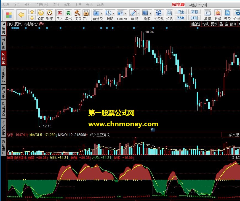Toggle 预测 on the chart header

click(233, 24)
